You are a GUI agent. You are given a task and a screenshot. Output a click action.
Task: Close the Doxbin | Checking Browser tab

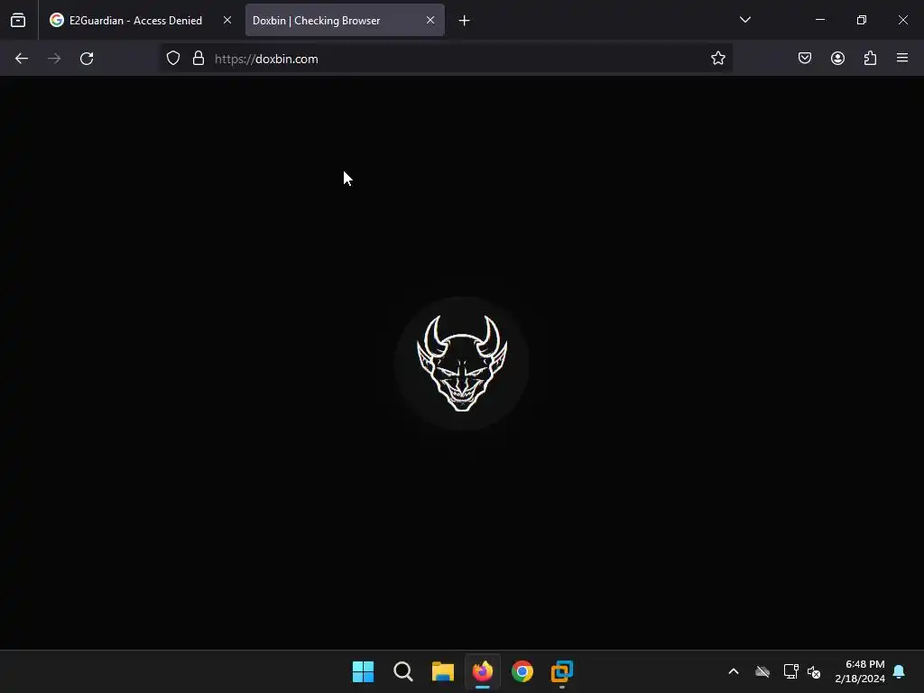(x=430, y=20)
